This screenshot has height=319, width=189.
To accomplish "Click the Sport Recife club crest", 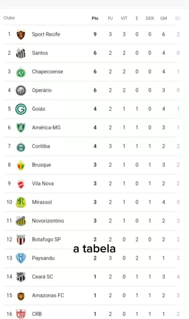I will (21, 34).
